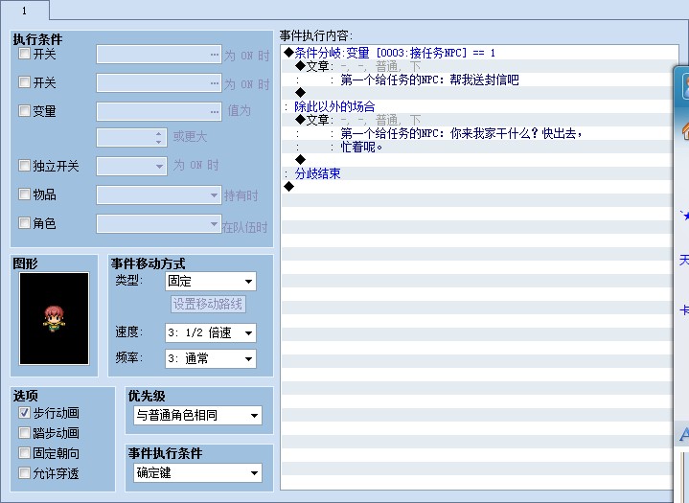
Task: Click the character graphic preview
Action: tap(54, 318)
